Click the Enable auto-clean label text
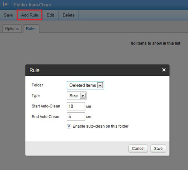This screenshot has height=170, width=188. coord(100,126)
